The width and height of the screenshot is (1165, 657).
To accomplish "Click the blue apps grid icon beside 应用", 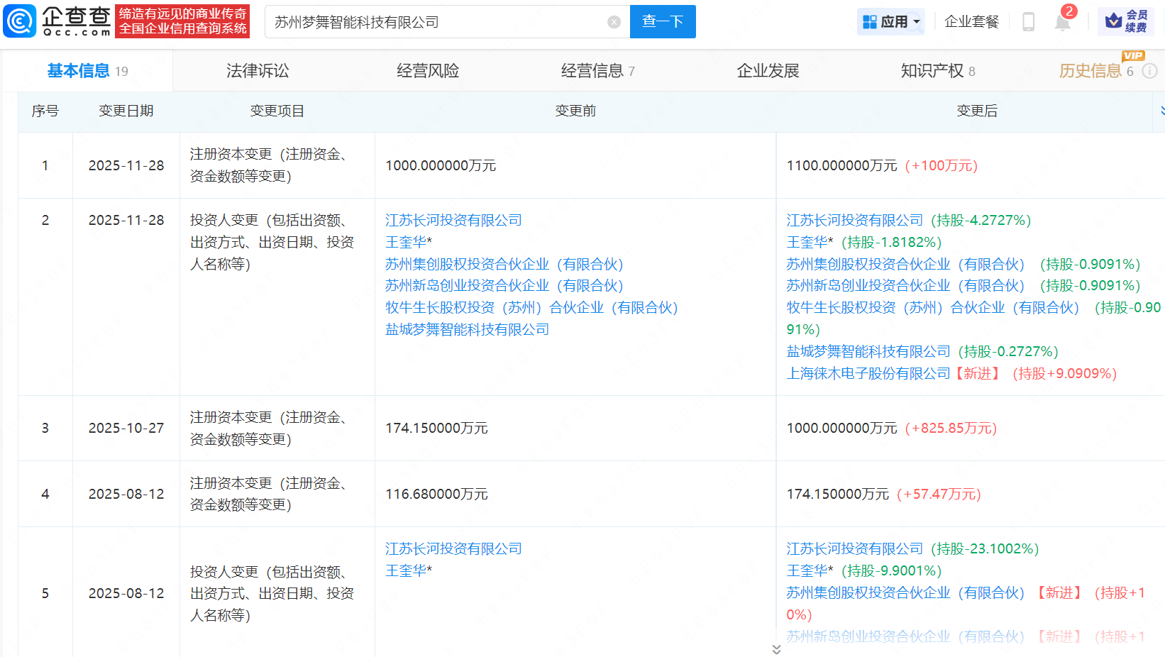I will [871, 21].
